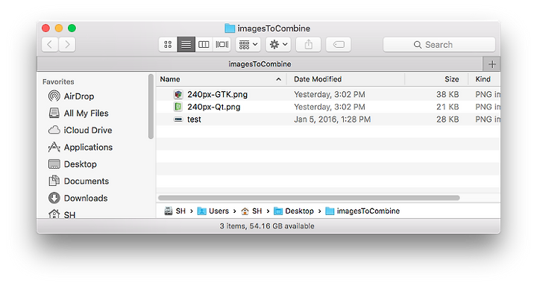Click imagesToCombine in the path bar
537x286 pixels.
362,211
